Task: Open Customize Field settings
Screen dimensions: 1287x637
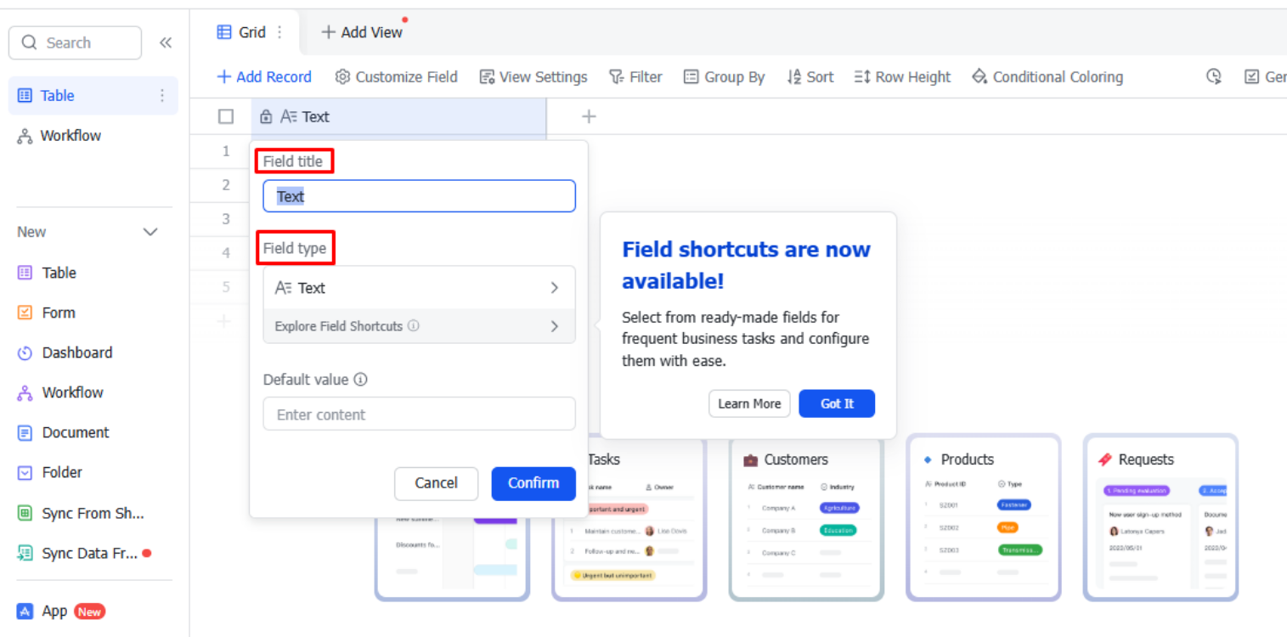Action: tap(396, 77)
